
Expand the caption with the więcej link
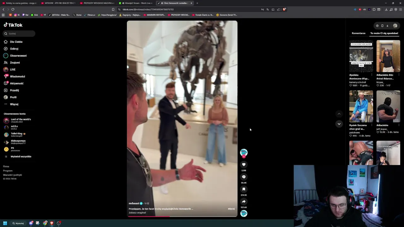(231, 209)
